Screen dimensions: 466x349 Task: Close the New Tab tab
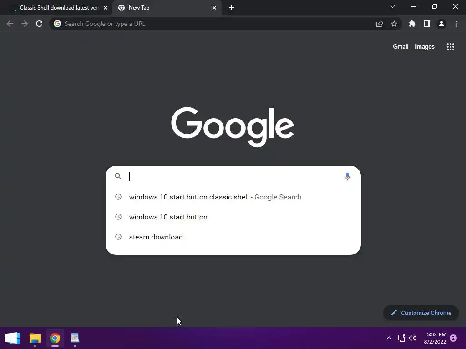(214, 8)
